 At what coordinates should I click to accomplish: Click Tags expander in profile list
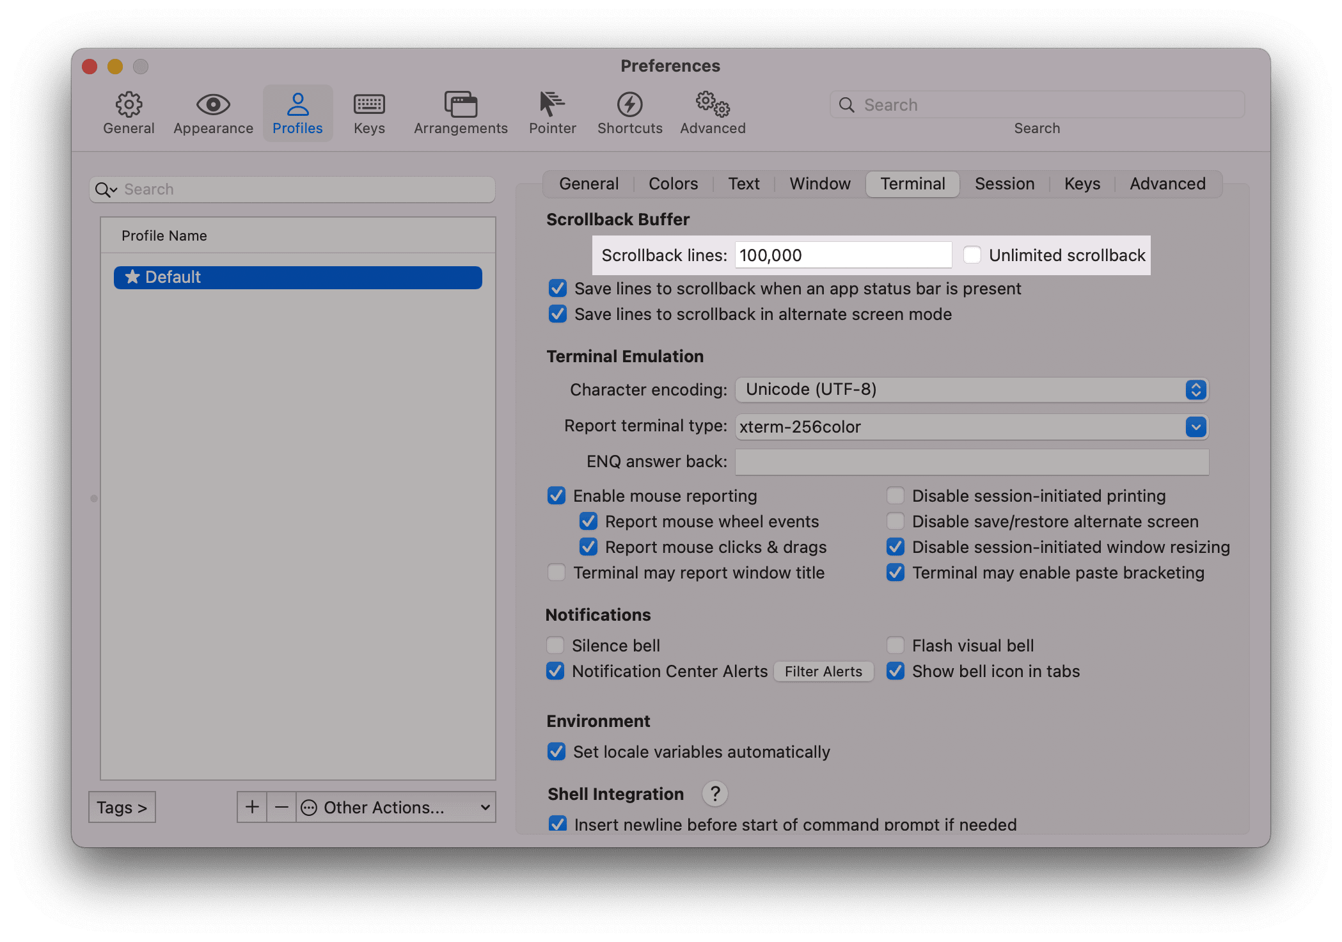[x=122, y=807]
